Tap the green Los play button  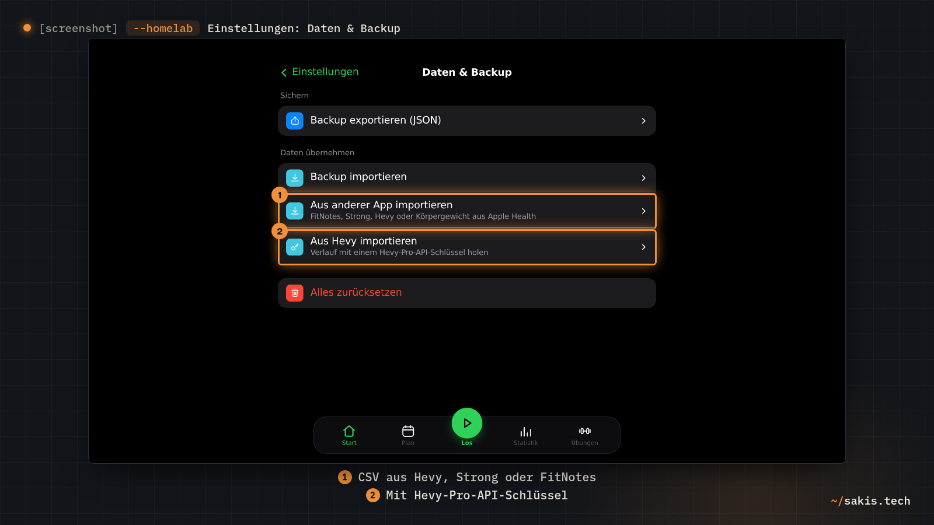click(x=467, y=423)
